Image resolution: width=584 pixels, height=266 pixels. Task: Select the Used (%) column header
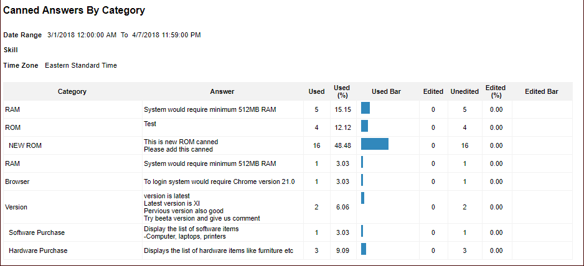[x=342, y=91]
